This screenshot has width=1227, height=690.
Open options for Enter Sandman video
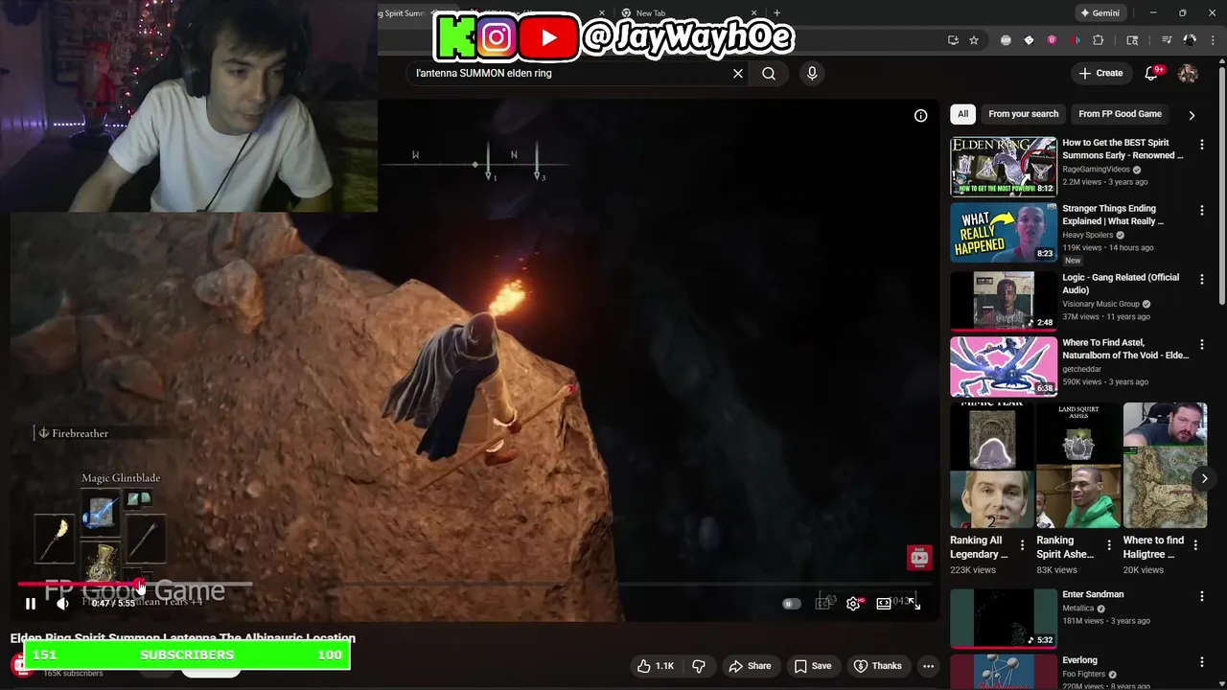click(x=1202, y=596)
